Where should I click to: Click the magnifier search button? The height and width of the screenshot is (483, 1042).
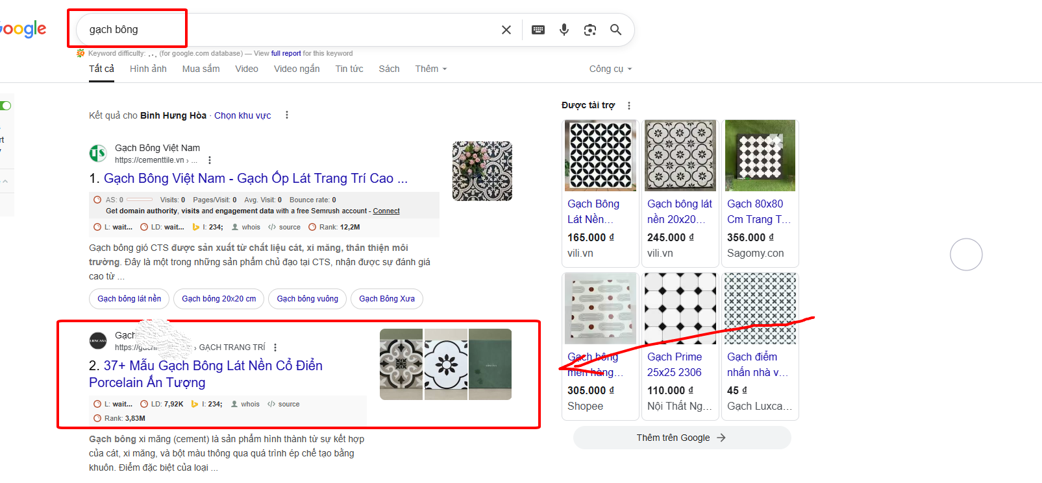(x=615, y=30)
